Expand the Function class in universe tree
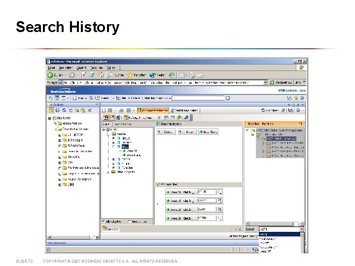355x266 pixels. 114,168
